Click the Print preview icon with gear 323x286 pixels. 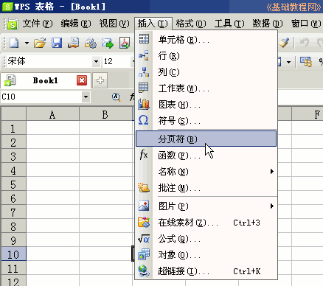point(90,43)
